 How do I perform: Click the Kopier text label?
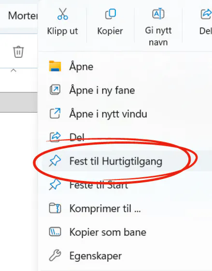110,31
